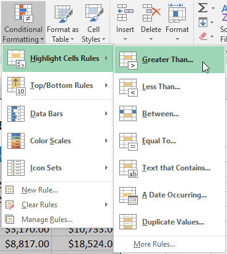Pick Text that Contains... rule
Image resolution: width=227 pixels, height=254 pixels.
(x=169, y=168)
